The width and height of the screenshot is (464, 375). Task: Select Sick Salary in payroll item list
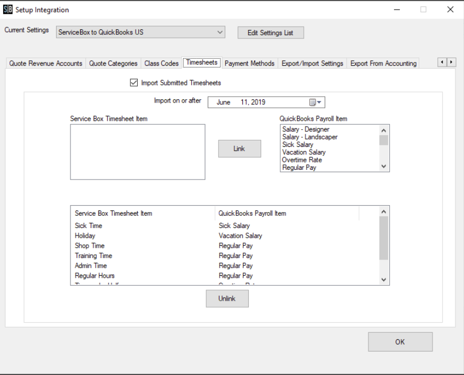pyautogui.click(x=297, y=145)
